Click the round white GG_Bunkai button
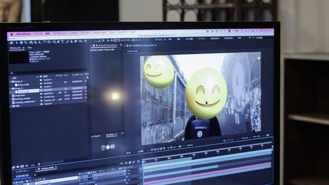The height and width of the screenshot is (185, 329). point(108,147)
